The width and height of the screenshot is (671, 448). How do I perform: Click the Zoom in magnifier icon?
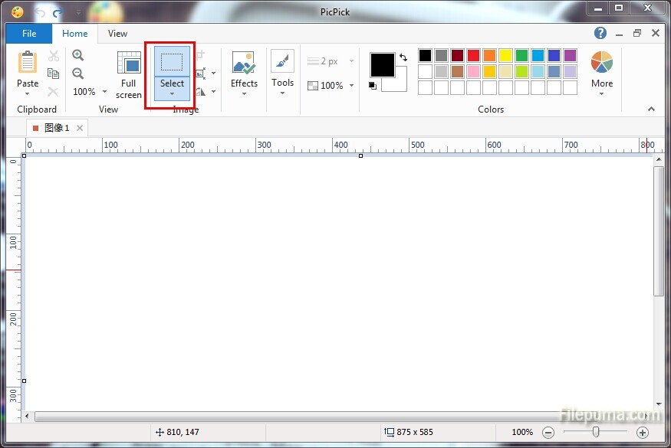[x=77, y=55]
